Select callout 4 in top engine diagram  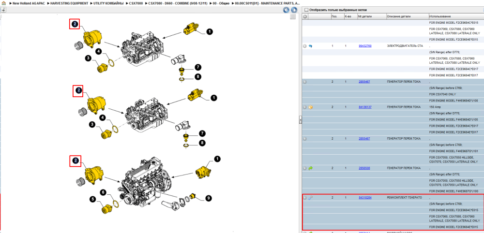[x=98, y=51]
